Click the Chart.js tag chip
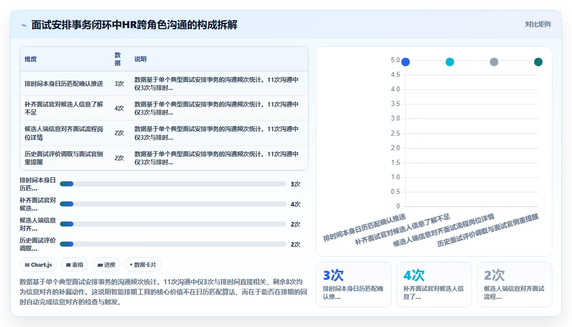This screenshot has height=327, width=572. 38,265
